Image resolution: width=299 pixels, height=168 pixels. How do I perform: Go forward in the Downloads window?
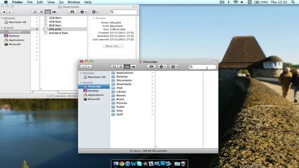point(10,12)
